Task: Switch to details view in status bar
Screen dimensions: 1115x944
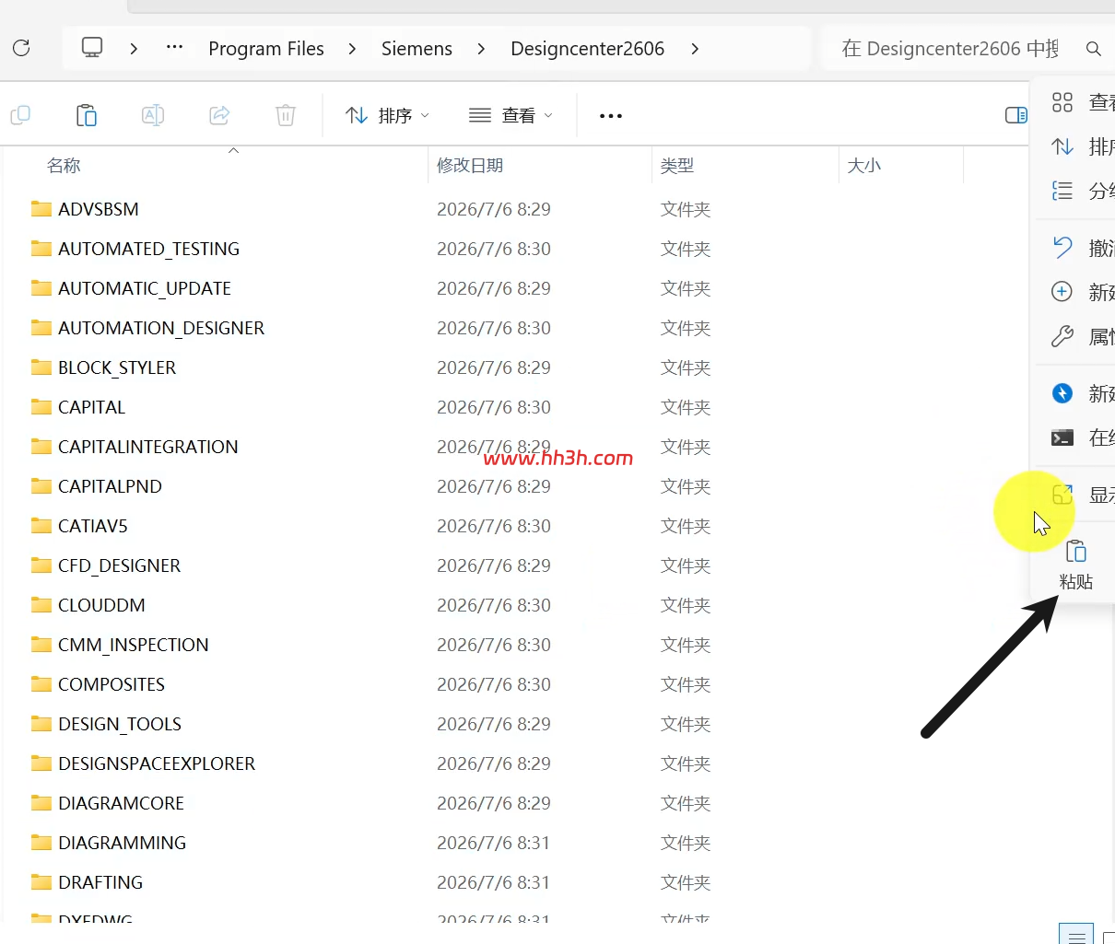Action: (x=1075, y=935)
